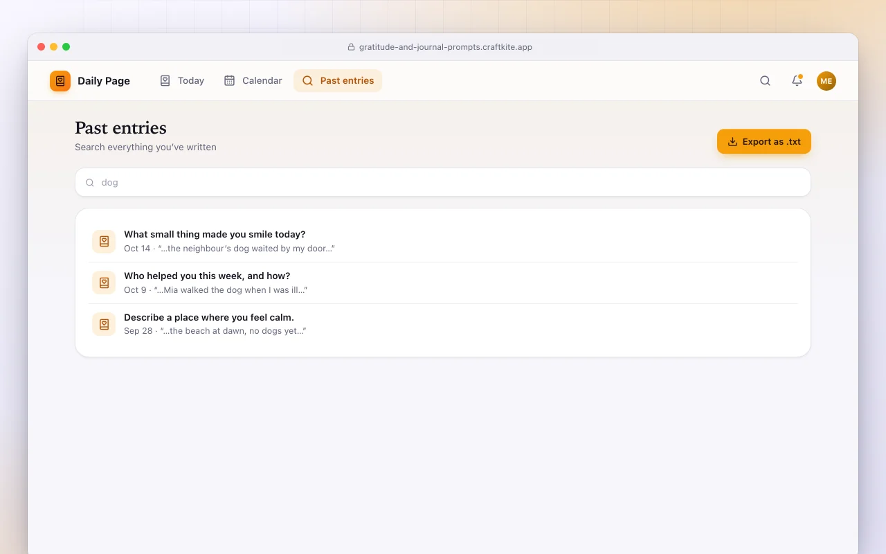The image size is (886, 554).
Task: Click Export as .txt button
Action: [764, 141]
